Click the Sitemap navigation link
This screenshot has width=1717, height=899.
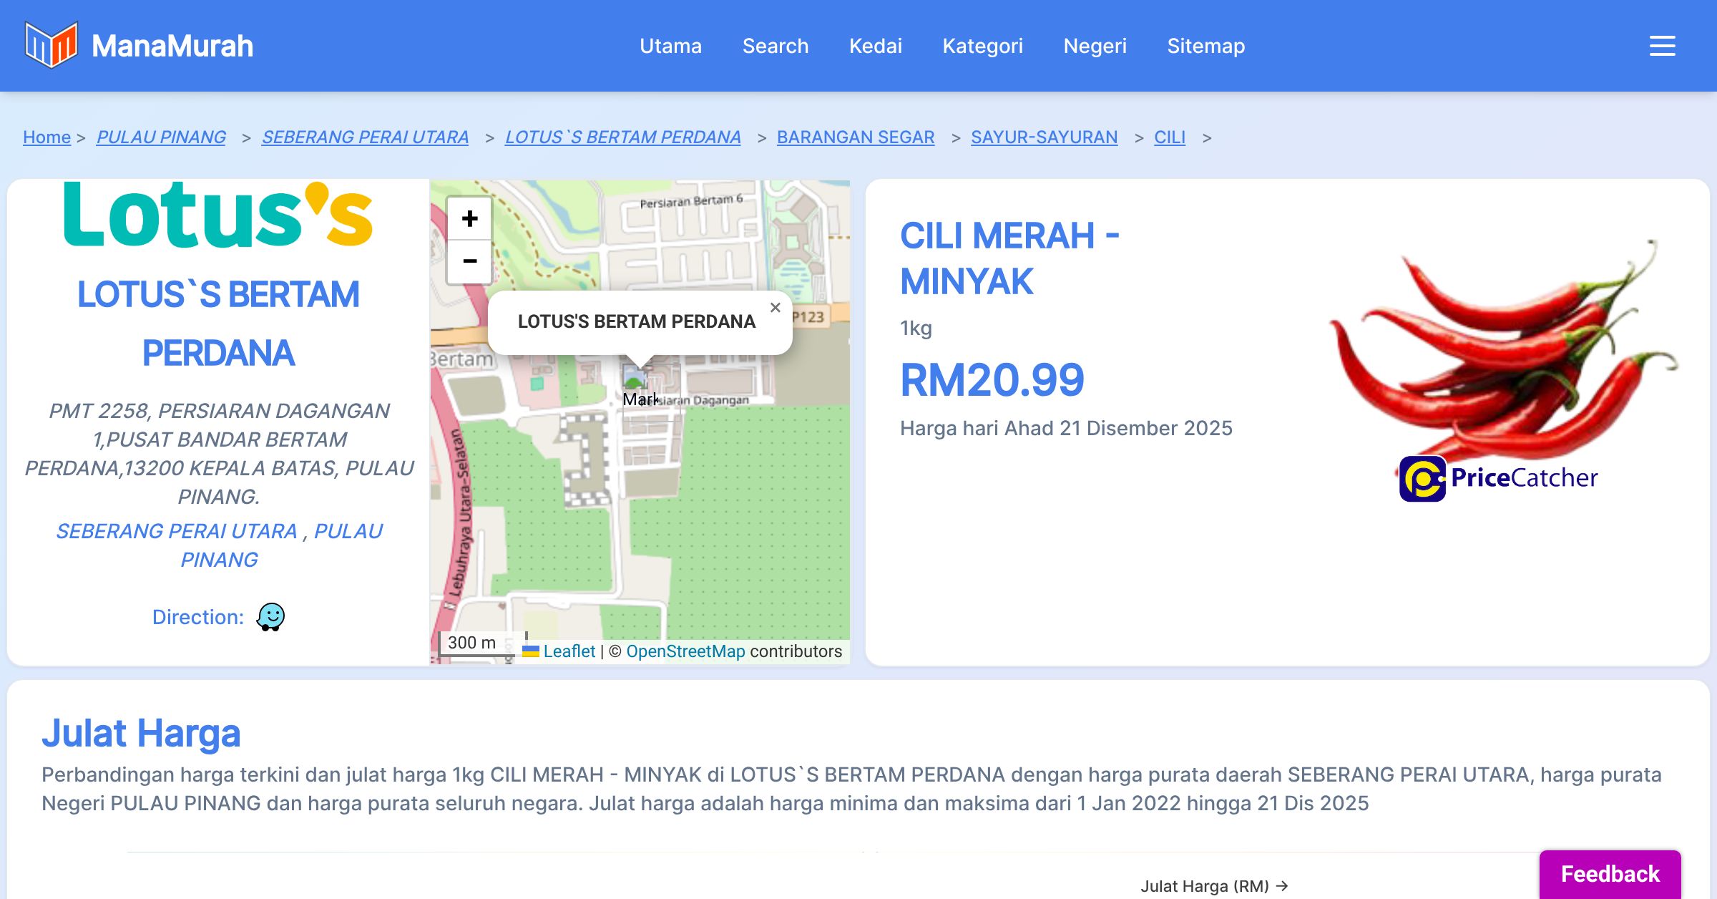(x=1205, y=46)
